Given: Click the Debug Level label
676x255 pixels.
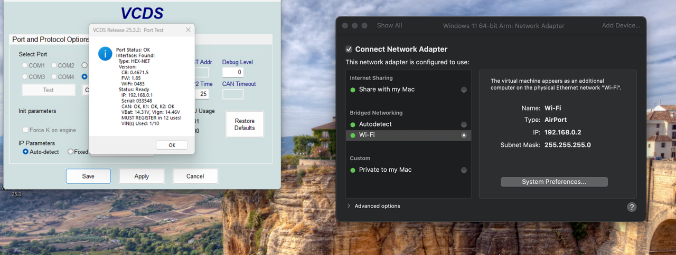Looking at the screenshot, I should 238,62.
